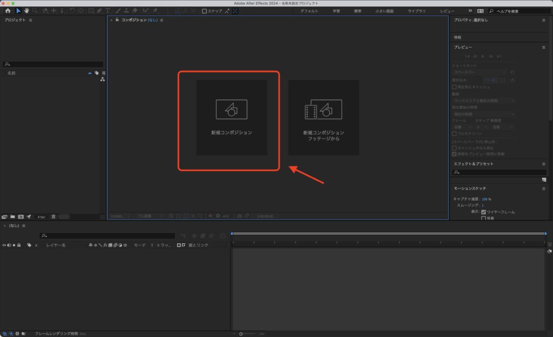Switch to the 小さい画面 workspace

click(x=385, y=11)
